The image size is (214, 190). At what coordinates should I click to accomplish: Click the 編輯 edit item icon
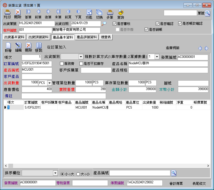point(18,47)
